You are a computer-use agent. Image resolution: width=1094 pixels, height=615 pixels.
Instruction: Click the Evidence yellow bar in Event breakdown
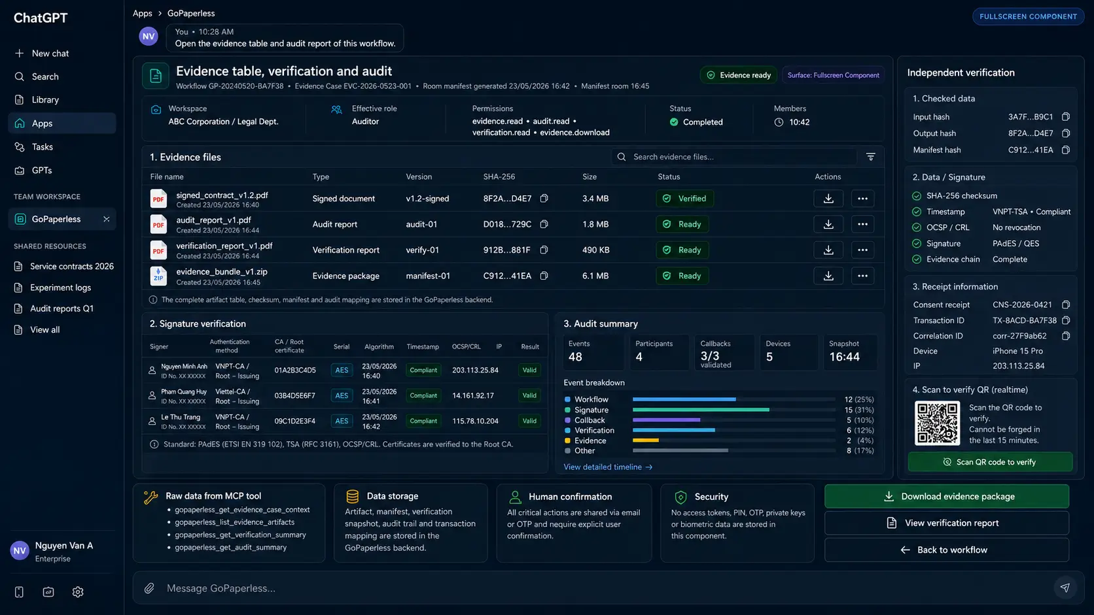[645, 440]
